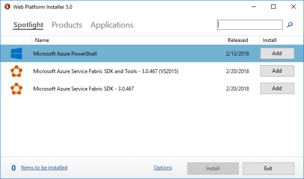Click the 0 items count number
The width and height of the screenshot is (304, 179).
13,168
